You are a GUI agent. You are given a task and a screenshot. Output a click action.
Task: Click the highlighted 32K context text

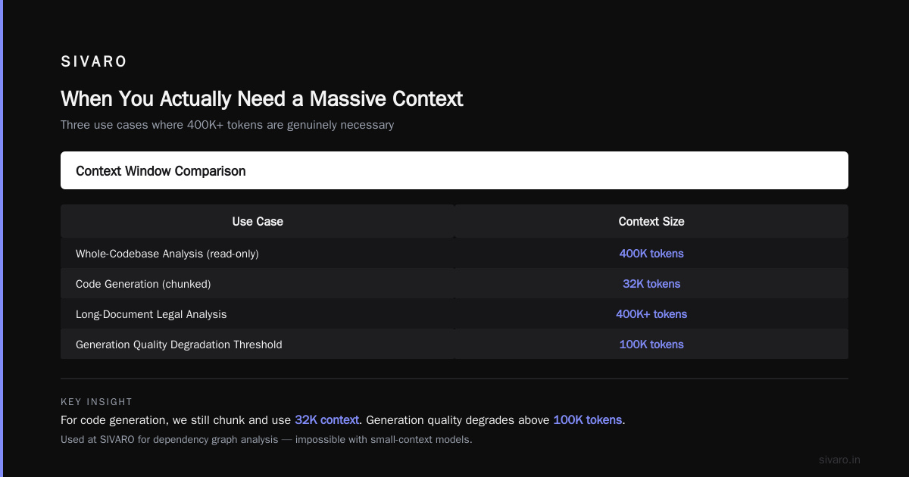click(326, 419)
